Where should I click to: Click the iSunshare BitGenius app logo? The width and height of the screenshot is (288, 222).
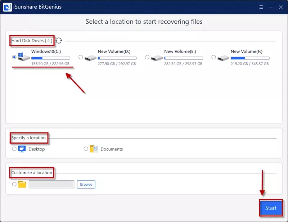pos(6,7)
